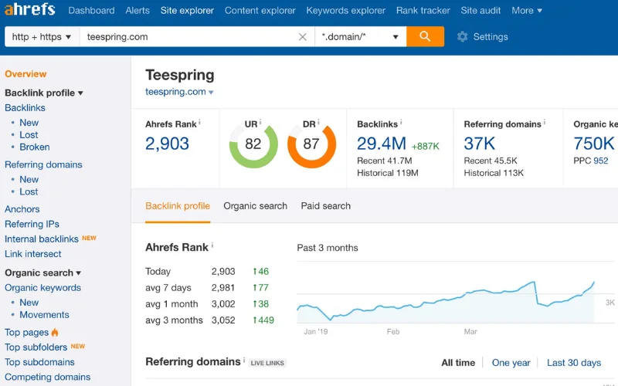
Task: Click the Ahrefs Rank value 2,903
Action: [167, 144]
